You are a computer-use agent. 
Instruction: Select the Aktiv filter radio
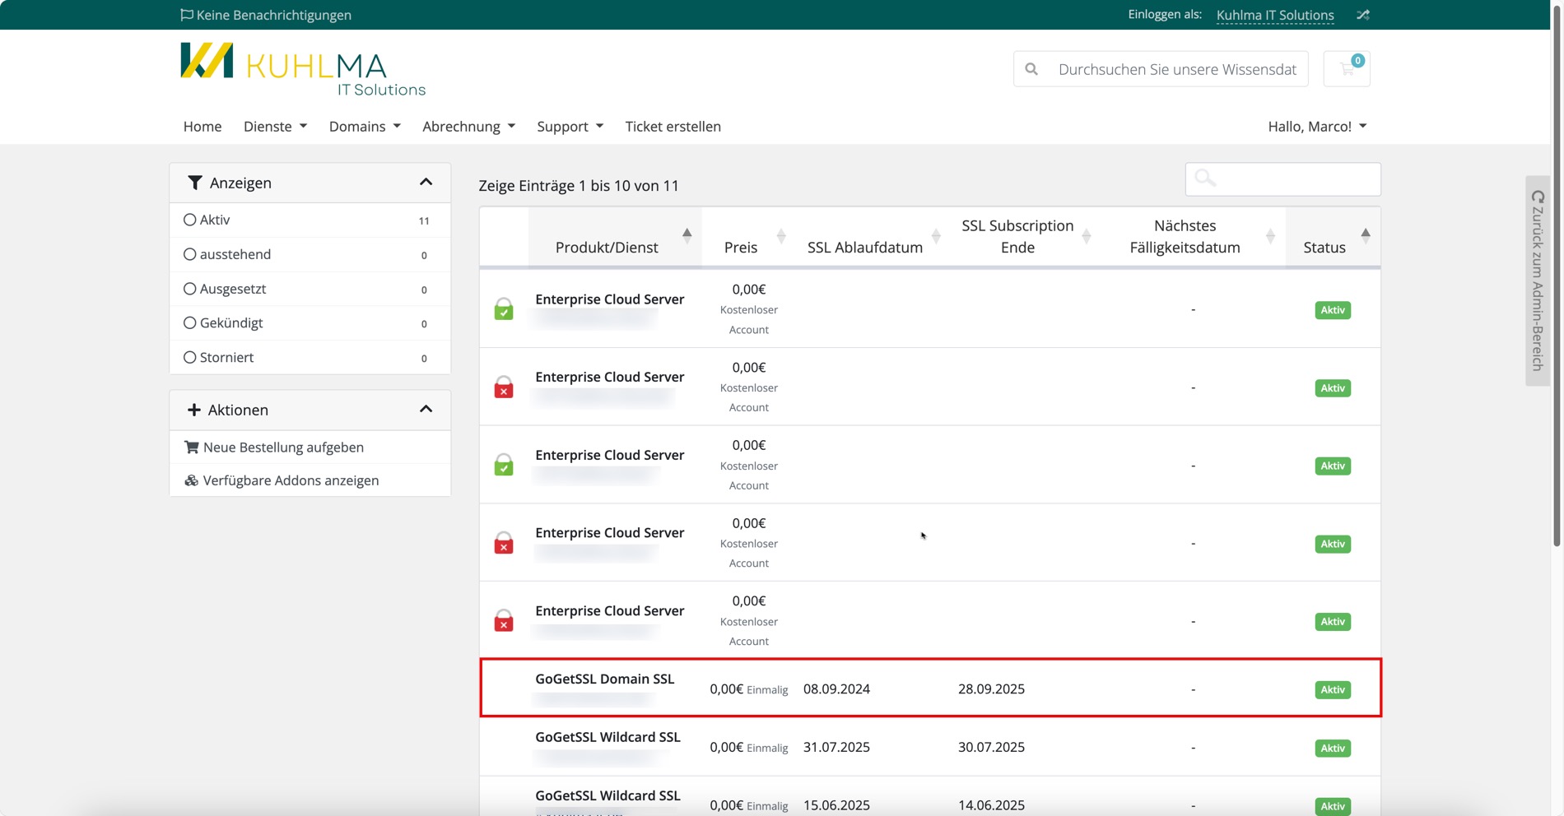pos(190,220)
